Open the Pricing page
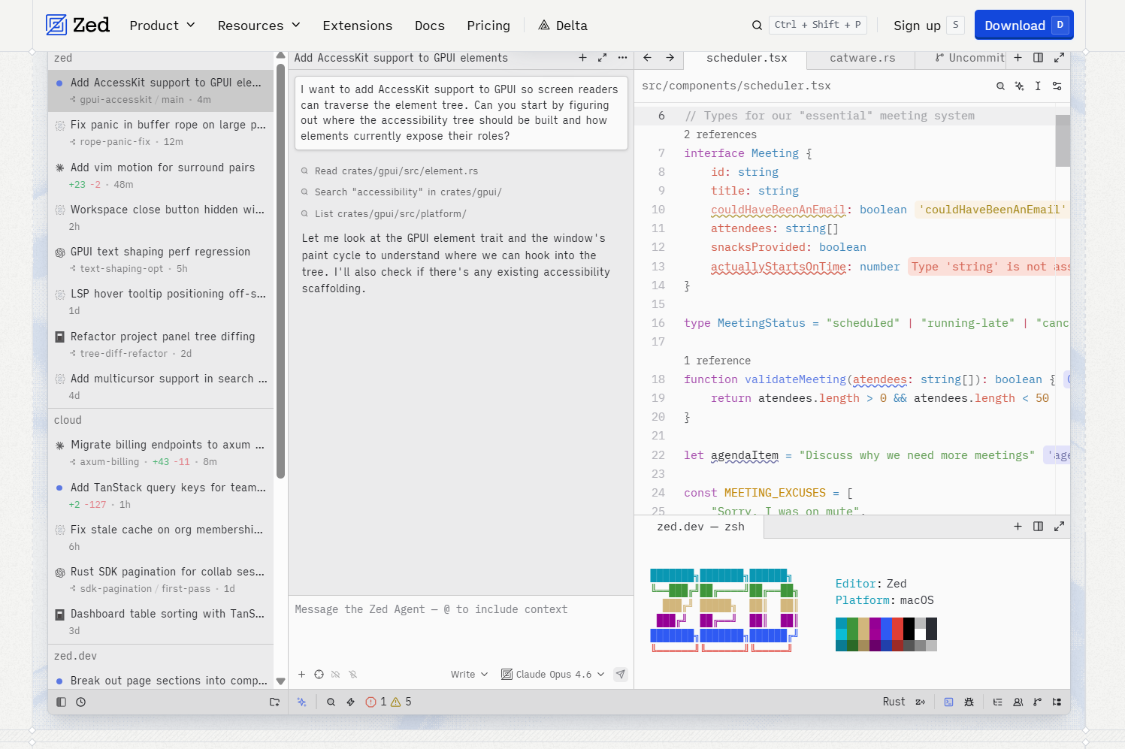Screen dimensions: 1125x749 pyautogui.click(x=488, y=26)
